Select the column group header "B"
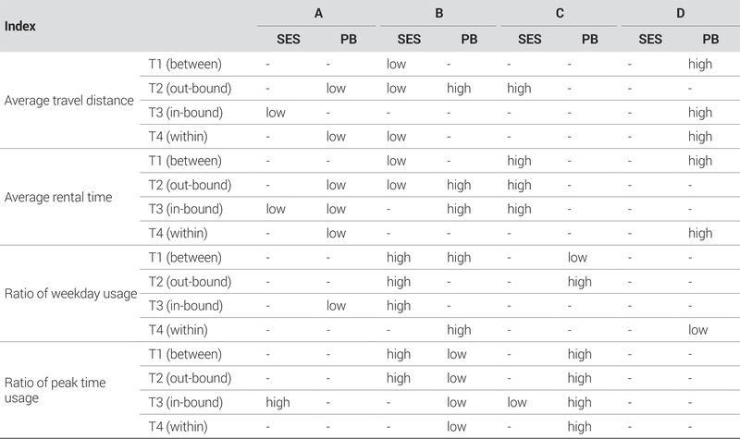740x439 pixels. pos(438,14)
